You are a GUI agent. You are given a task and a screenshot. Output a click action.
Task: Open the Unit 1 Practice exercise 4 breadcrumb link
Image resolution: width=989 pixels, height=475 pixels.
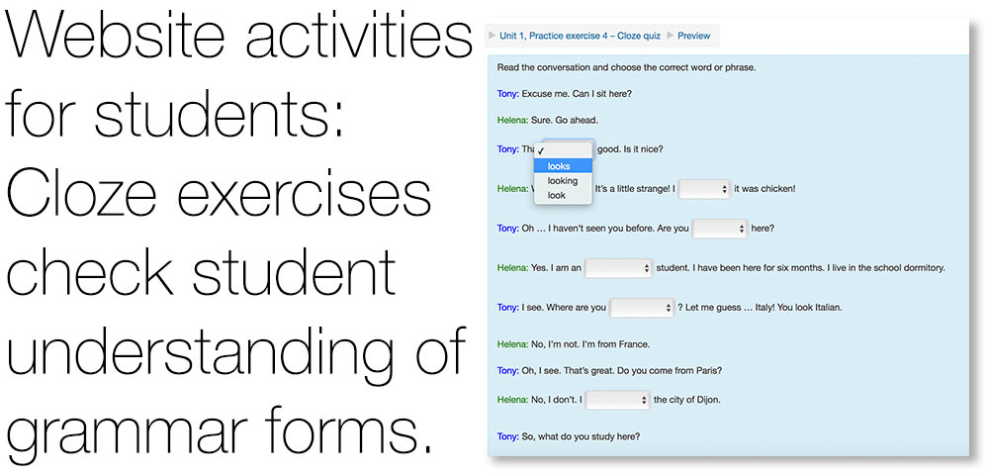point(580,36)
